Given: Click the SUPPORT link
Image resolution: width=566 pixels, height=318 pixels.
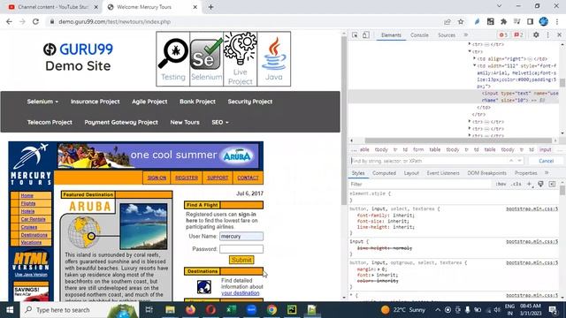Looking at the screenshot, I should coord(218,178).
